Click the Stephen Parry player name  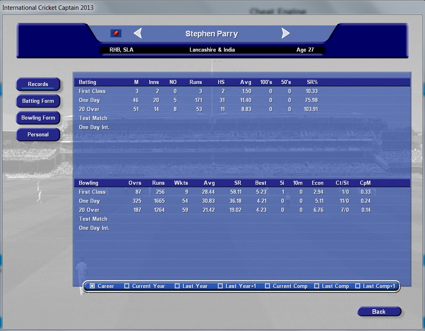211,34
